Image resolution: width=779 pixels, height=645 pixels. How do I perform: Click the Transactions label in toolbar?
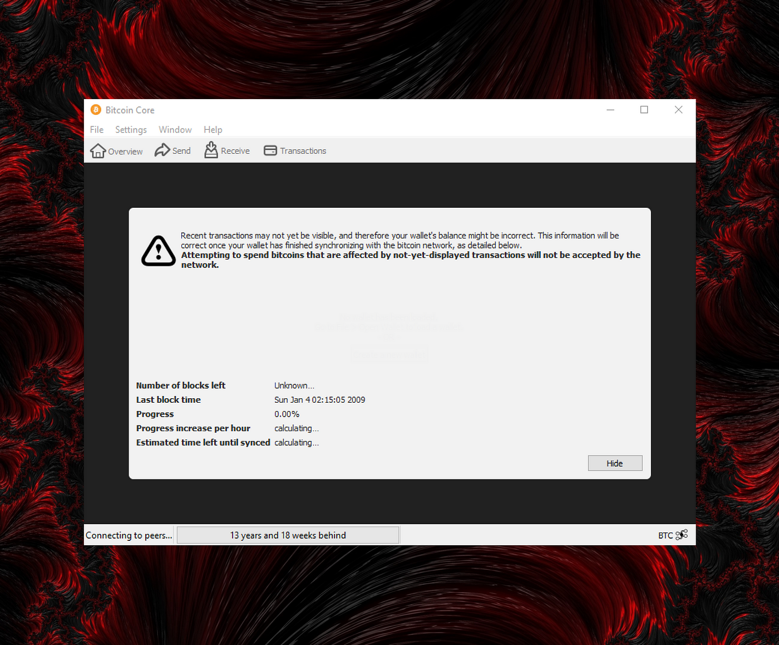(303, 151)
